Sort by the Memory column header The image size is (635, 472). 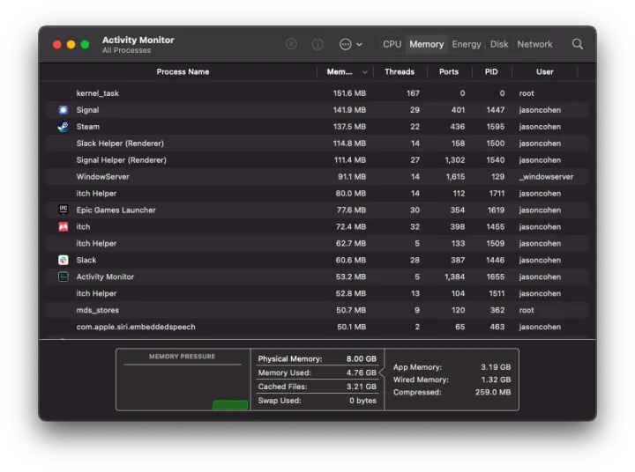(340, 71)
